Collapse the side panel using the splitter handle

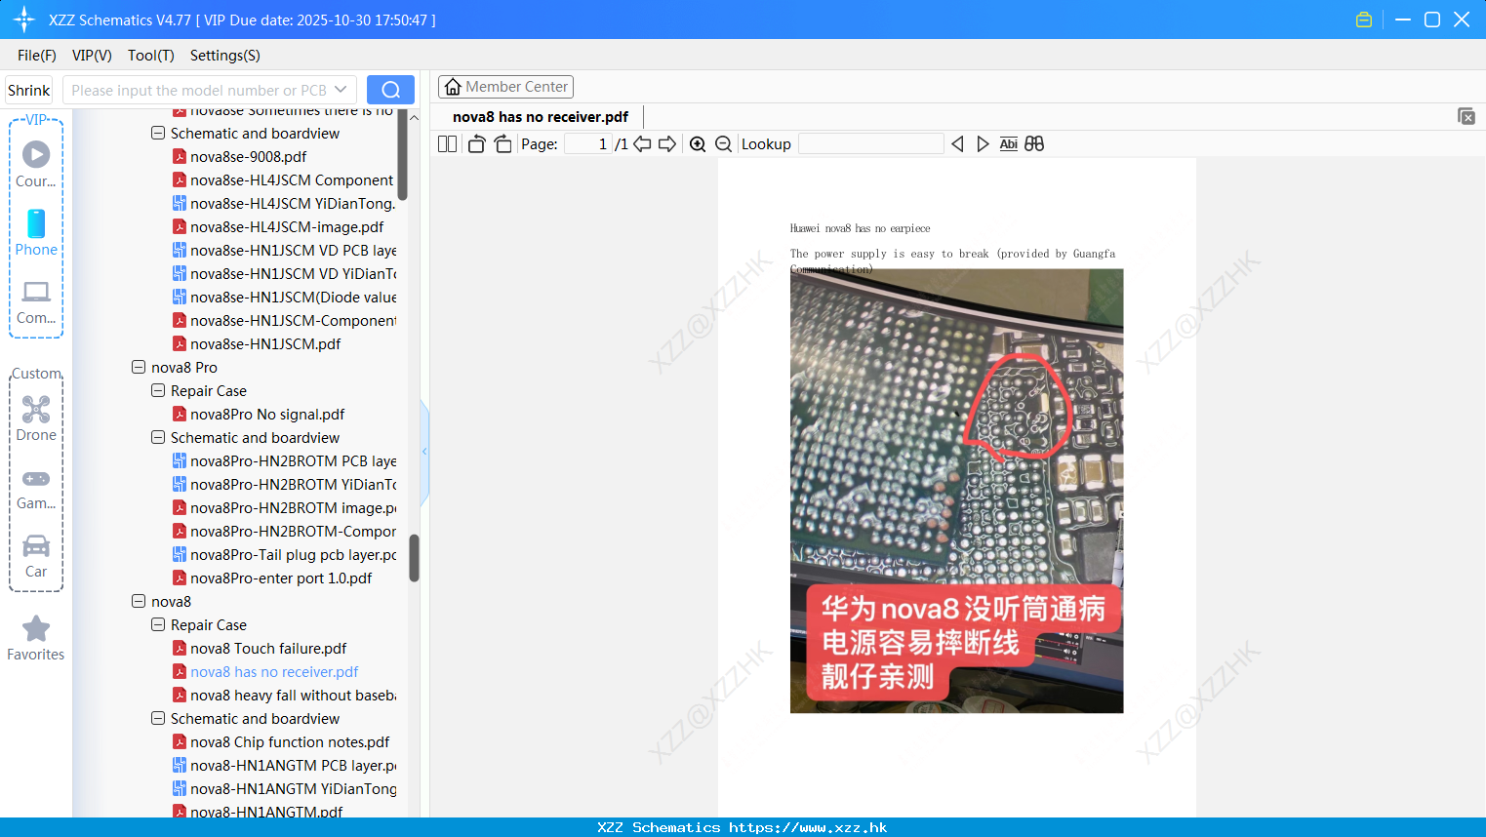424,451
